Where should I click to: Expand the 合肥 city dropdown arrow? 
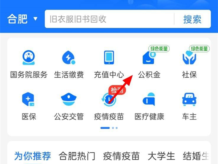36,19
